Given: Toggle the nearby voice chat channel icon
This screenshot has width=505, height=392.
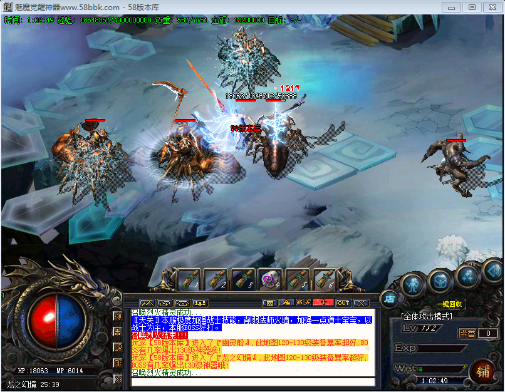Looking at the screenshot, I should (118, 316).
